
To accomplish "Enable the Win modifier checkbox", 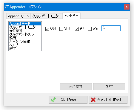I will [90, 29].
